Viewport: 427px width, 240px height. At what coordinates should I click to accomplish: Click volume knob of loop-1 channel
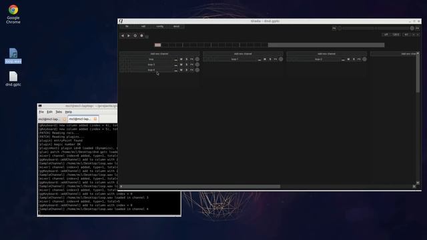tap(281, 59)
